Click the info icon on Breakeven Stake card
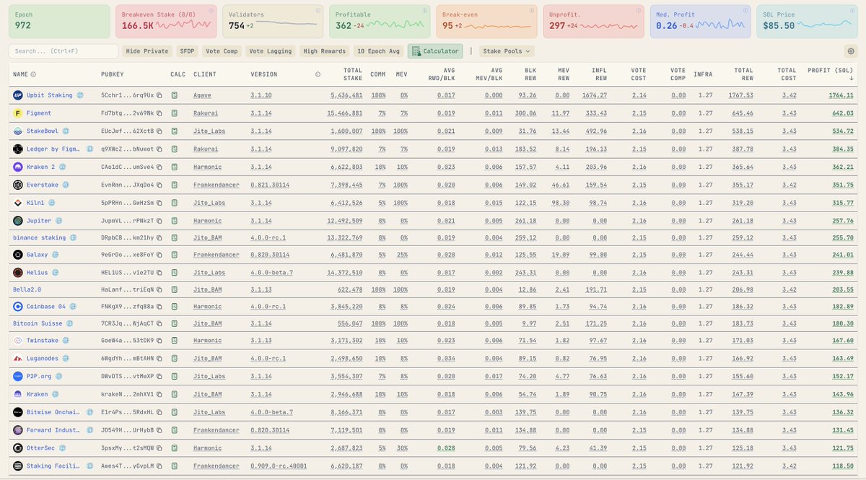866x480 pixels. coord(211,12)
